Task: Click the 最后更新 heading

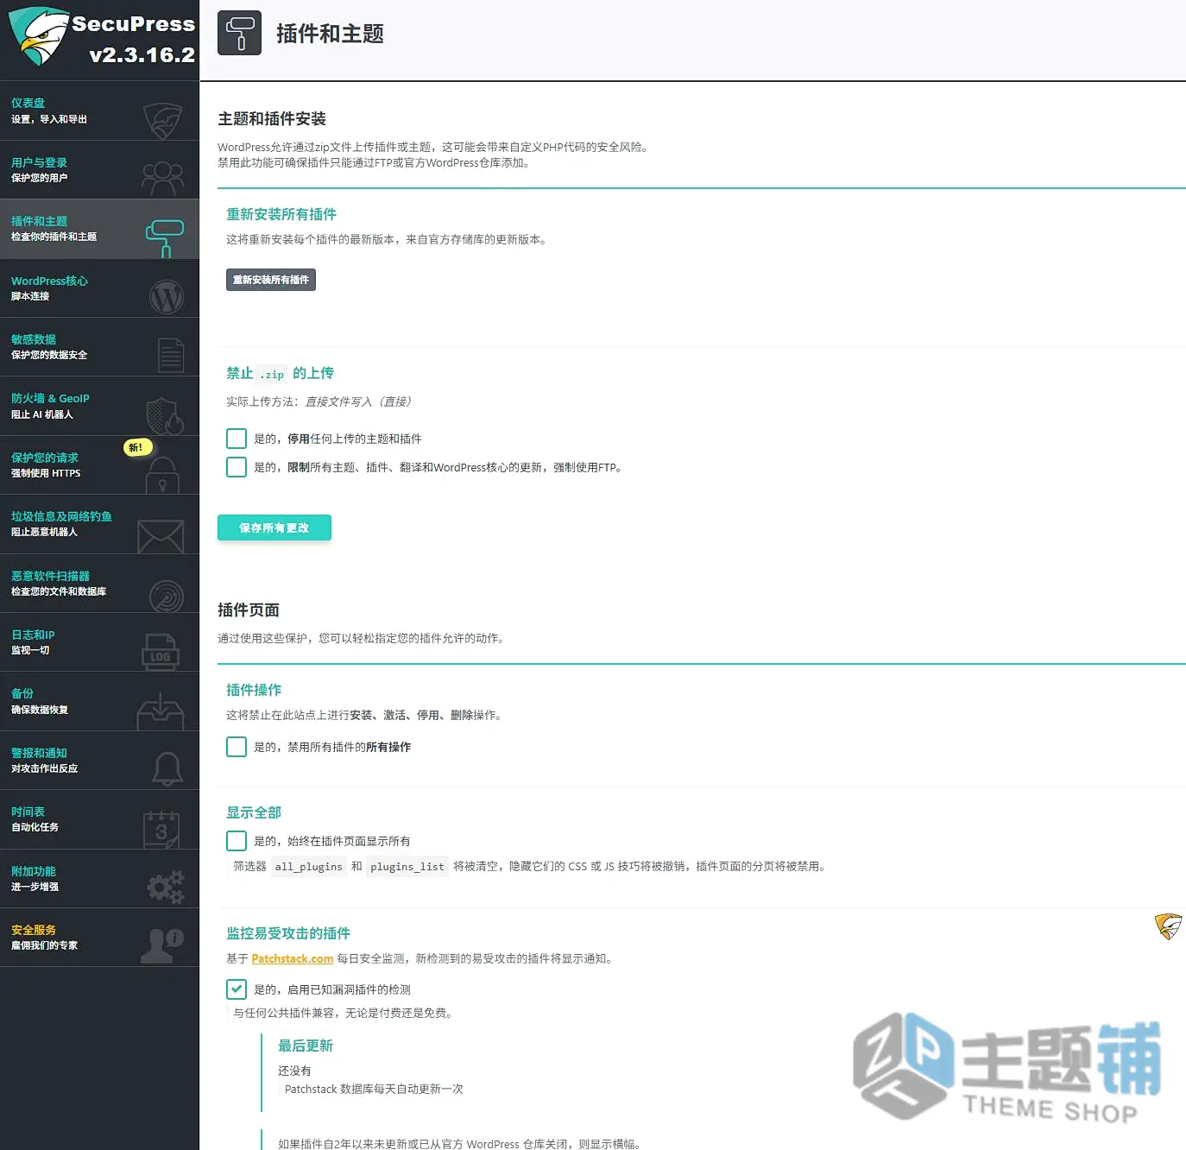Action: (x=306, y=1046)
